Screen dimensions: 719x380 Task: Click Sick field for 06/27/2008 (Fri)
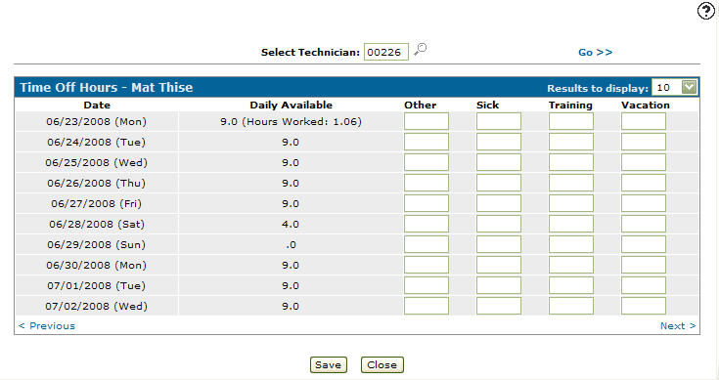pos(499,204)
